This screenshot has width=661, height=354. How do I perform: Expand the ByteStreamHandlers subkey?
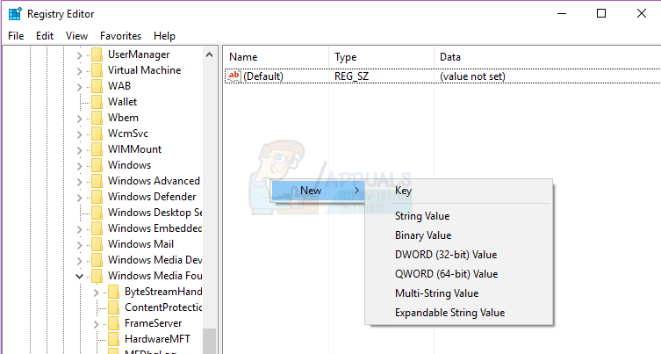pyautogui.click(x=96, y=293)
